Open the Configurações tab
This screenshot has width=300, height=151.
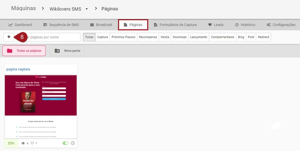point(281,25)
